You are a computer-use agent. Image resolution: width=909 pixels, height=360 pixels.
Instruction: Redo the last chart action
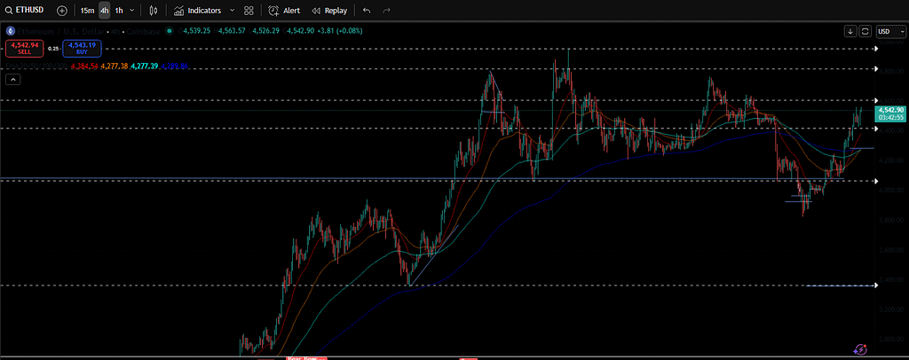point(386,11)
